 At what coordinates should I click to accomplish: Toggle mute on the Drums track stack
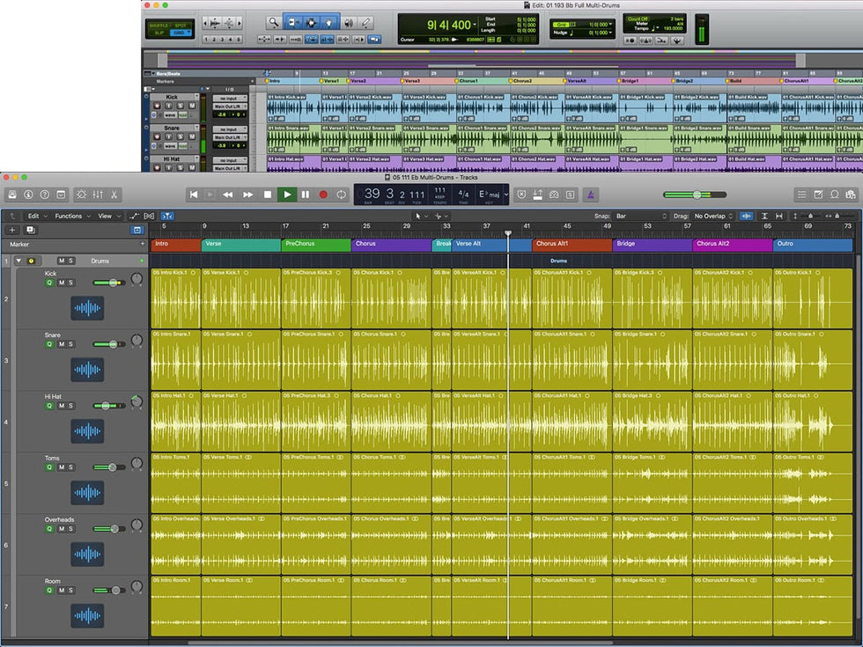click(61, 261)
